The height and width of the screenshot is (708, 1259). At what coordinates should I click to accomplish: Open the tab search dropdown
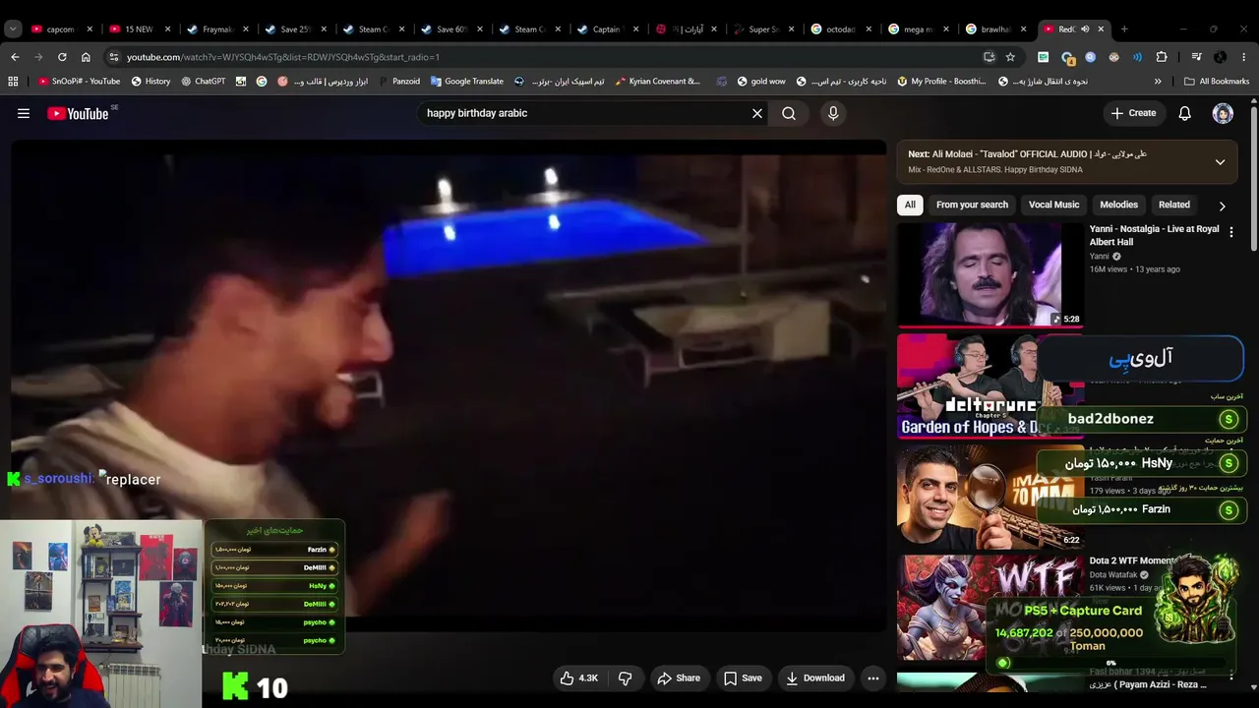point(13,29)
